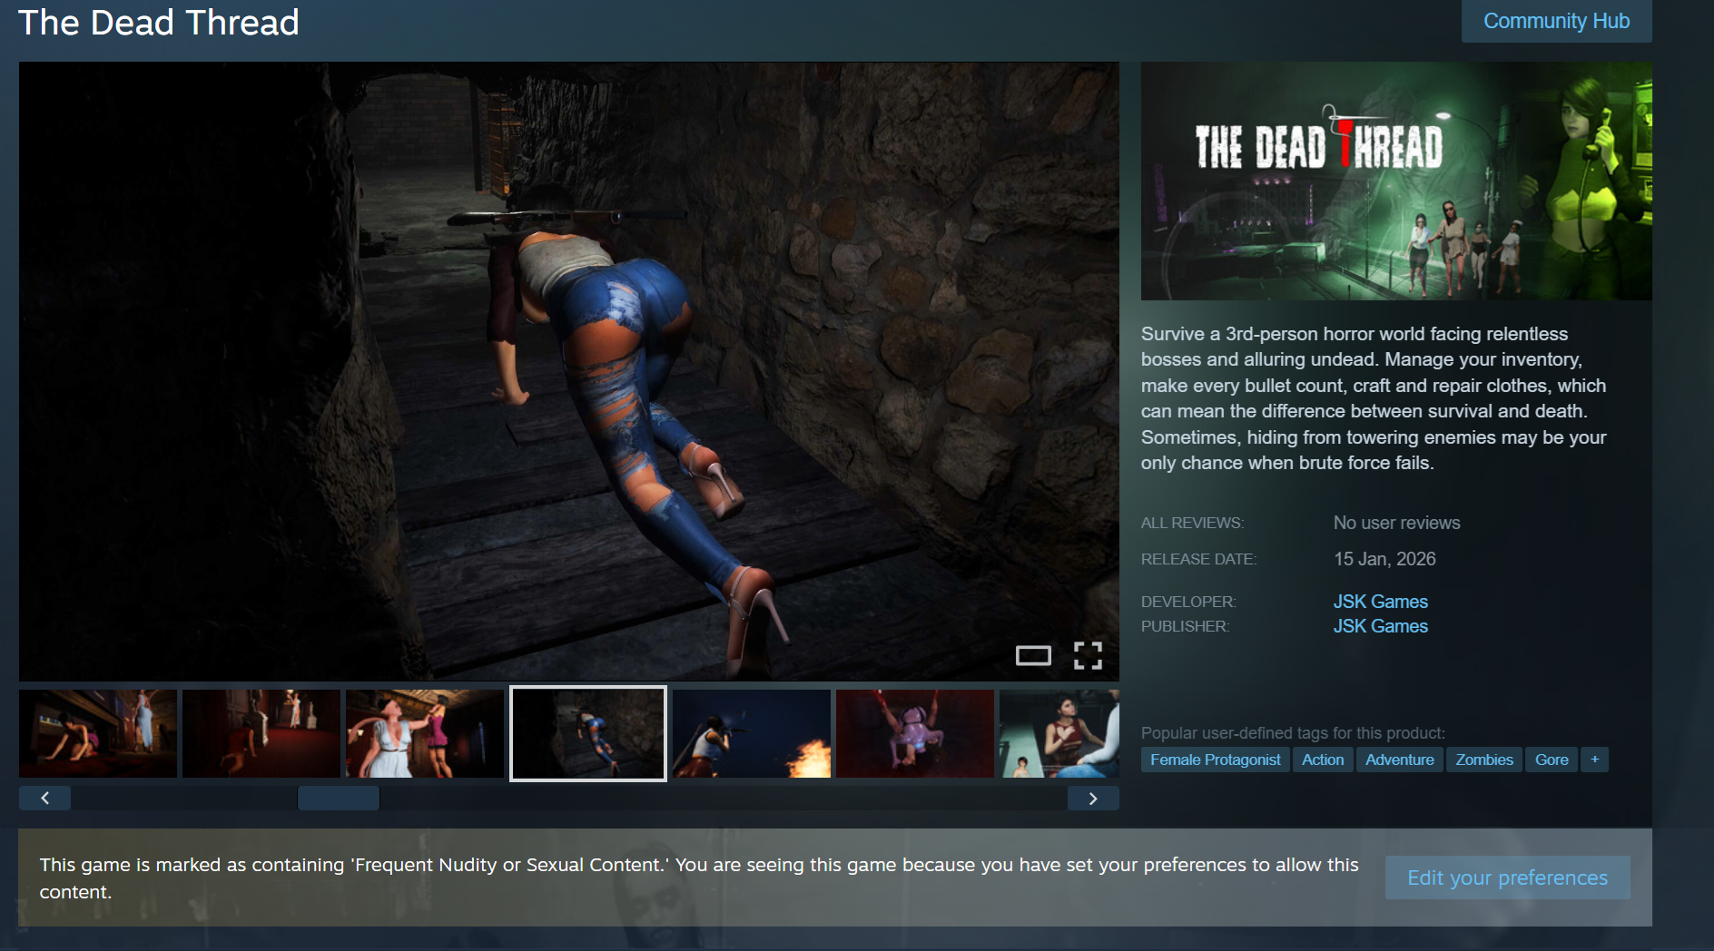1714x951 pixels.
Task: Click the right arrow of the thumbnail strip
Action: tap(1093, 799)
